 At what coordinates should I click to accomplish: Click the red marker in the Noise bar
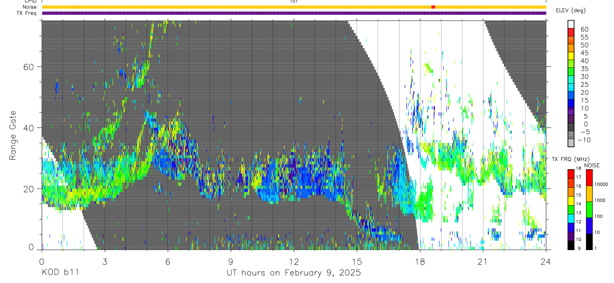[x=433, y=7]
